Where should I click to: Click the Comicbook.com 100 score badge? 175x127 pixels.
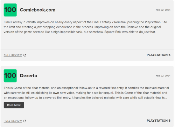(x=10, y=10)
